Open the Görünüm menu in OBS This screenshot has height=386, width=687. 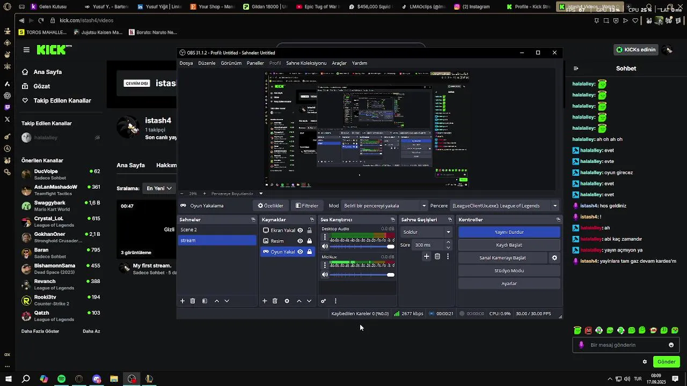click(x=231, y=63)
